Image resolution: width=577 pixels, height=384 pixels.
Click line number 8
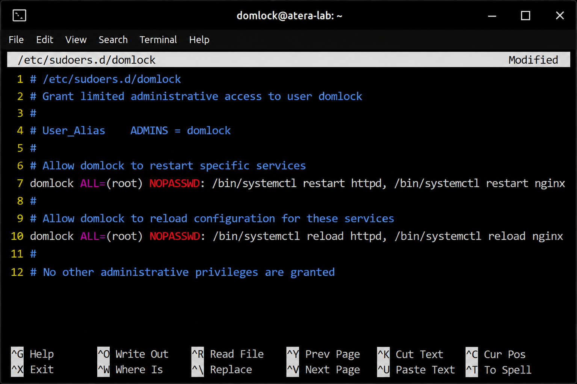point(20,201)
